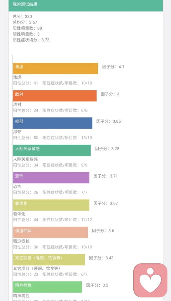
Task: Select the green 人际关系敏感 bar
Action: point(52,150)
